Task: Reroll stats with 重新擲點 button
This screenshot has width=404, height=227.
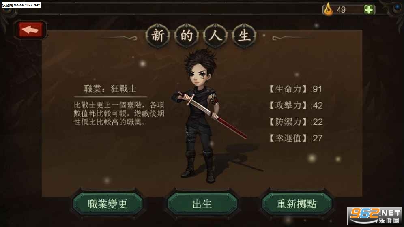Action: click(297, 204)
